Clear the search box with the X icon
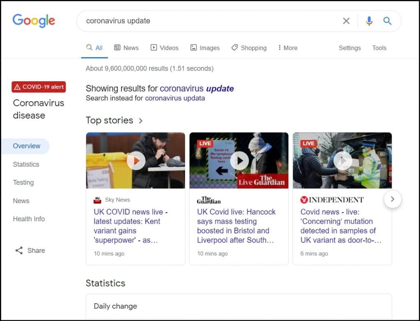 (x=346, y=21)
